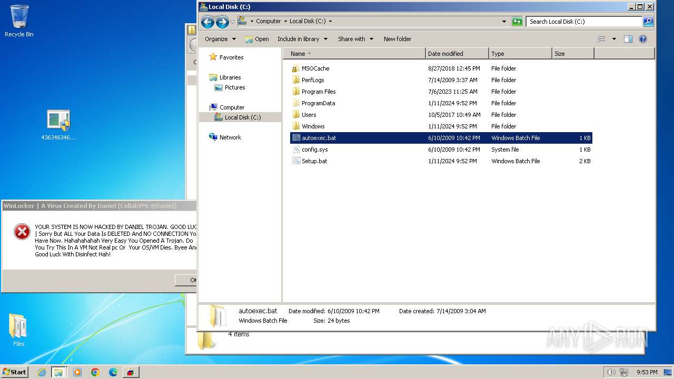Select the Files folder desktop icon
The image size is (674, 379).
[x=18, y=330]
